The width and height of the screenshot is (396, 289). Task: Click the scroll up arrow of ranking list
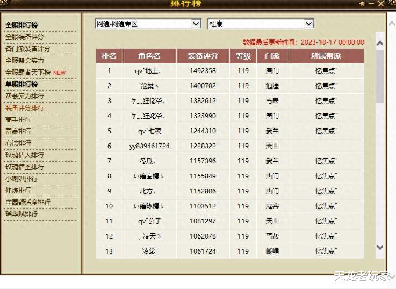point(380,43)
